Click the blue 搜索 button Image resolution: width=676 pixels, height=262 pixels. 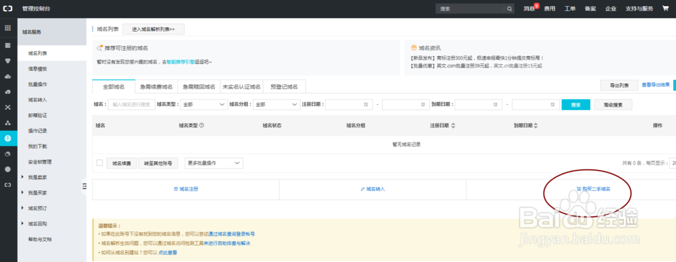[x=575, y=105]
